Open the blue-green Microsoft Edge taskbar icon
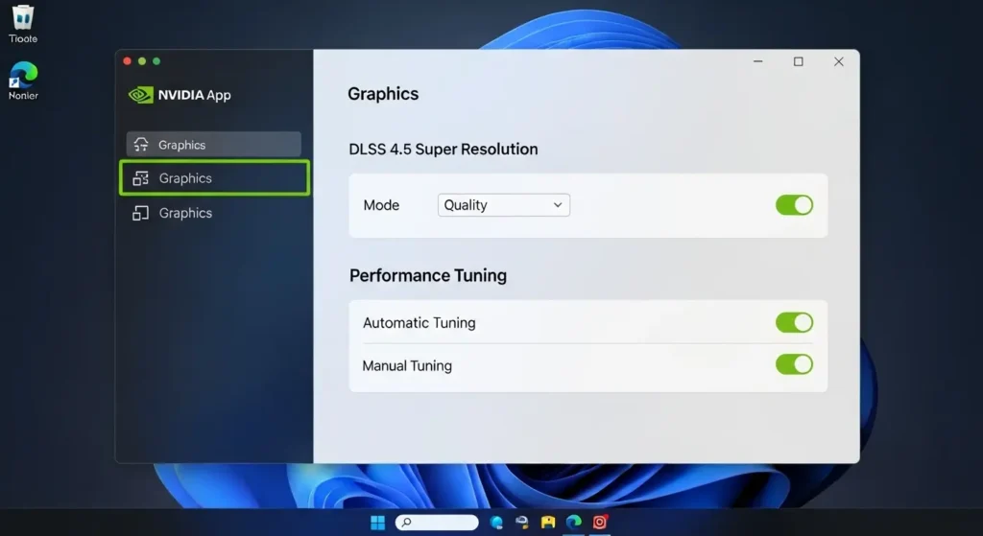This screenshot has height=536, width=983. tap(574, 522)
